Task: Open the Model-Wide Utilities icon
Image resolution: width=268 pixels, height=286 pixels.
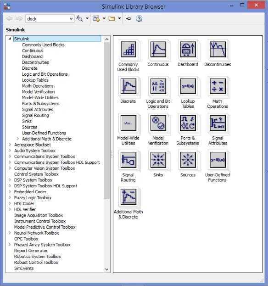Action: point(128,123)
